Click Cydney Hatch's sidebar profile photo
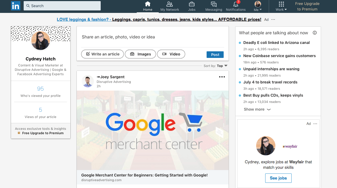This screenshot has height=188, width=337. (41, 41)
